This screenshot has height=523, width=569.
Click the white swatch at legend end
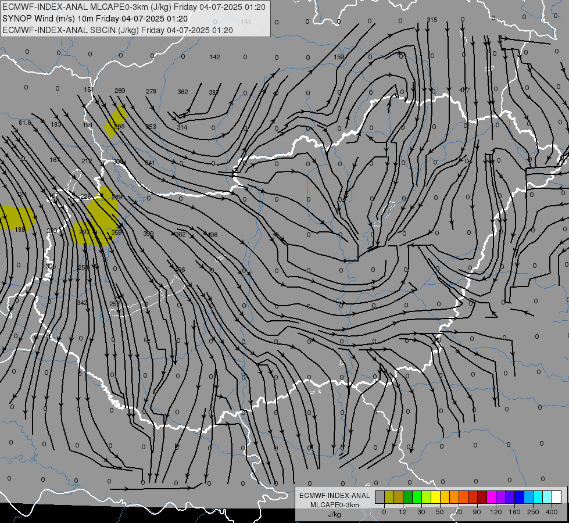[556, 497]
